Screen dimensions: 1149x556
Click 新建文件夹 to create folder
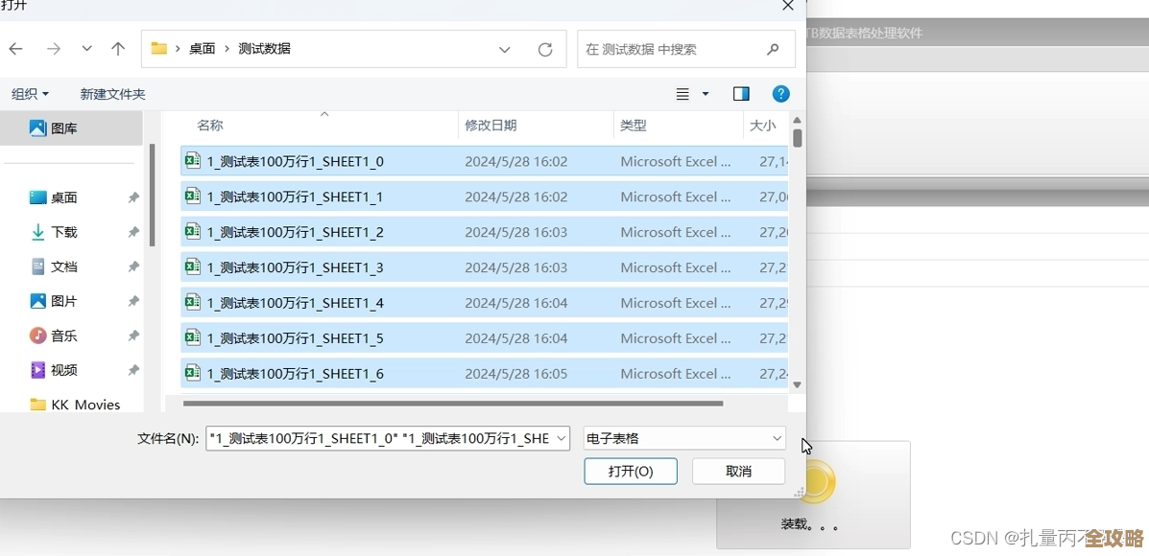[112, 93]
